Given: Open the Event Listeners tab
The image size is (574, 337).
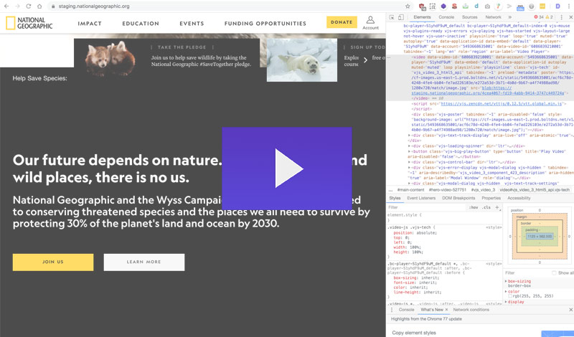Looking at the screenshot, I should [421, 198].
